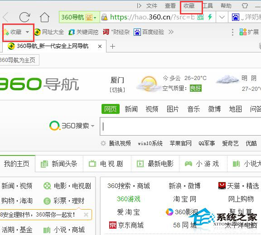The height and width of the screenshot is (235, 261).
Task: Select the 网页 search tab
Action: (x=111, y=109)
